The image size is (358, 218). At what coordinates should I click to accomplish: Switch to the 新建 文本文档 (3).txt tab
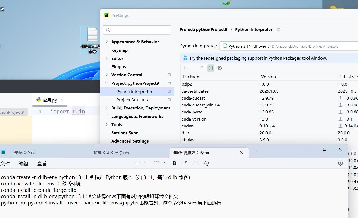point(111,153)
